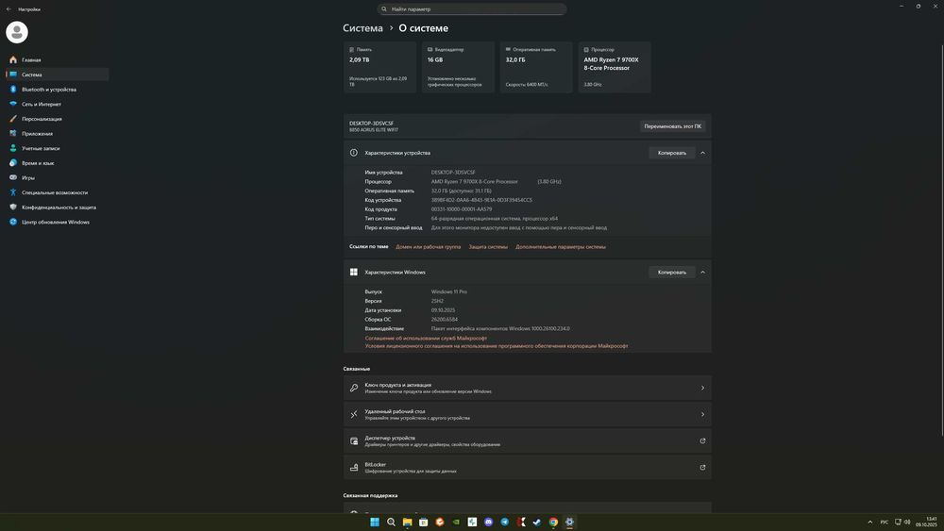944x531 pixels.
Task: Open clock and date 13:41 in tray
Action: tap(927, 522)
